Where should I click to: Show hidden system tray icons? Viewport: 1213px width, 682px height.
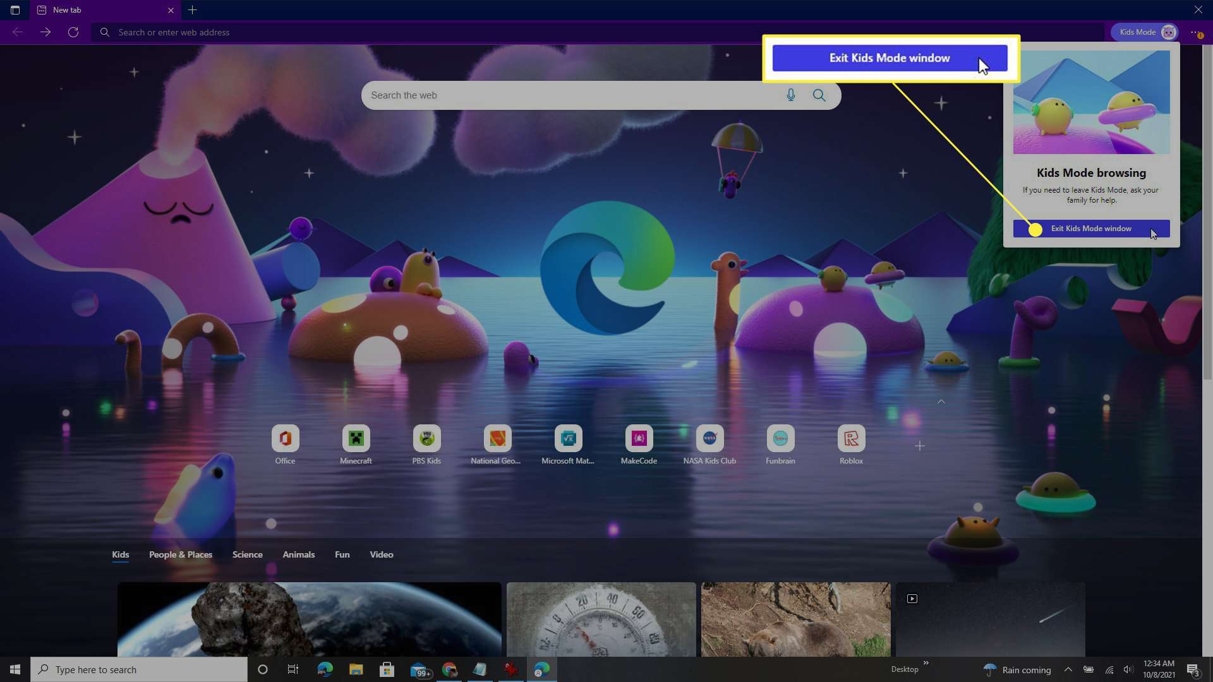(x=1068, y=669)
